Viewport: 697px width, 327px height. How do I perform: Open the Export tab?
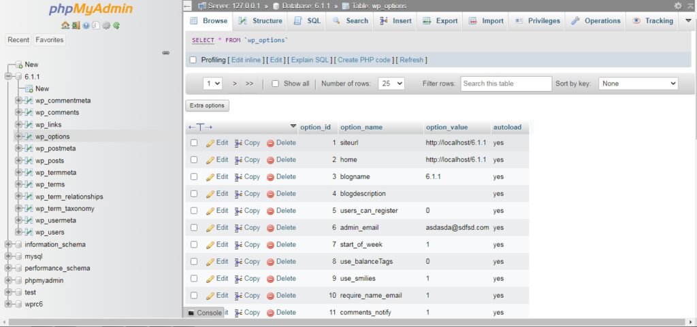coord(440,21)
